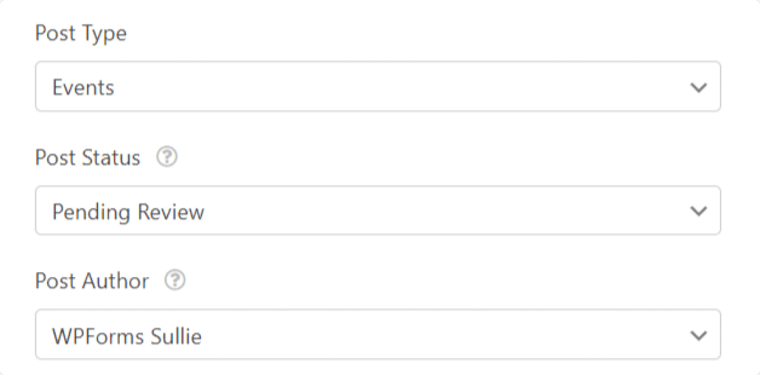Open the Post Status dropdown

tap(377, 211)
